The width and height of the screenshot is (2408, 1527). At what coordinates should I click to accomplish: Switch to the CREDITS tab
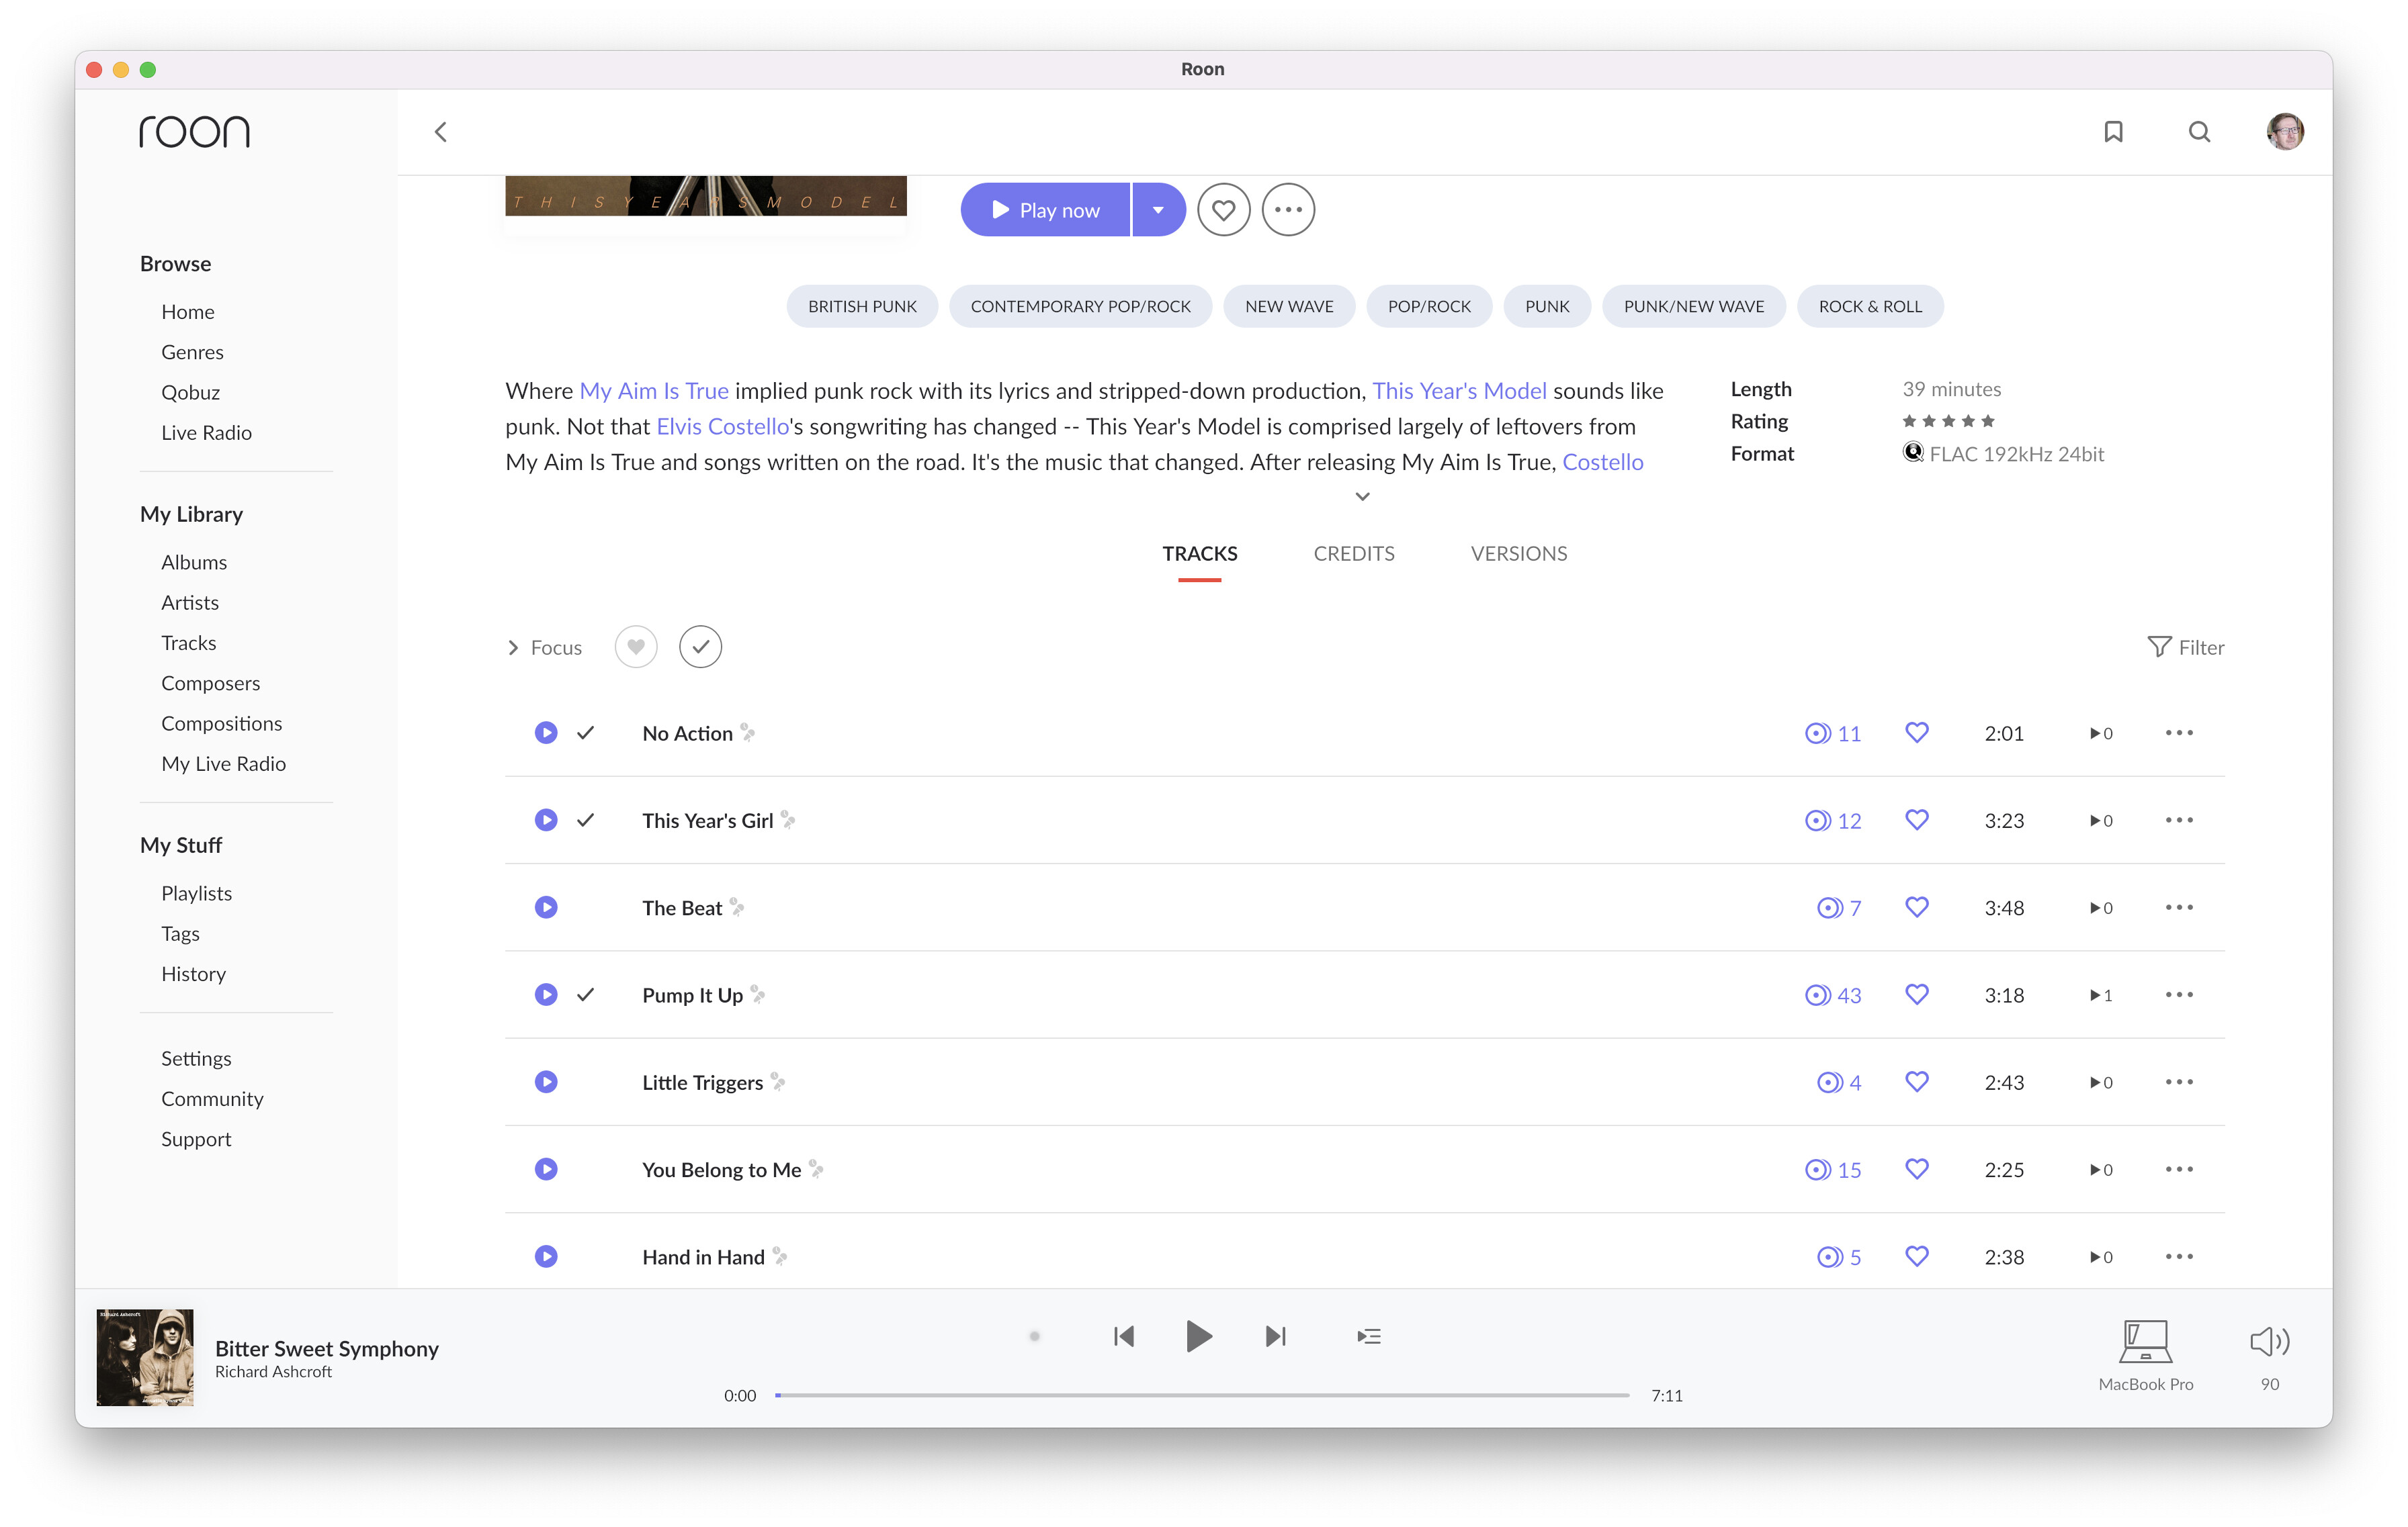click(x=1354, y=553)
